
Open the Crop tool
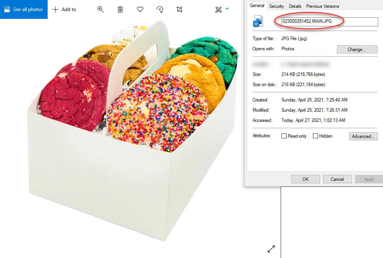click(x=179, y=9)
